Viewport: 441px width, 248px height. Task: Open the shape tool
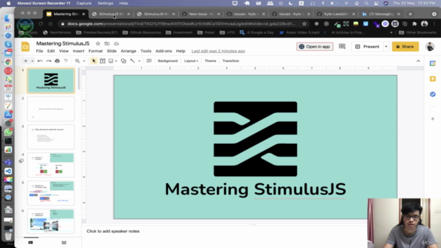(123, 61)
